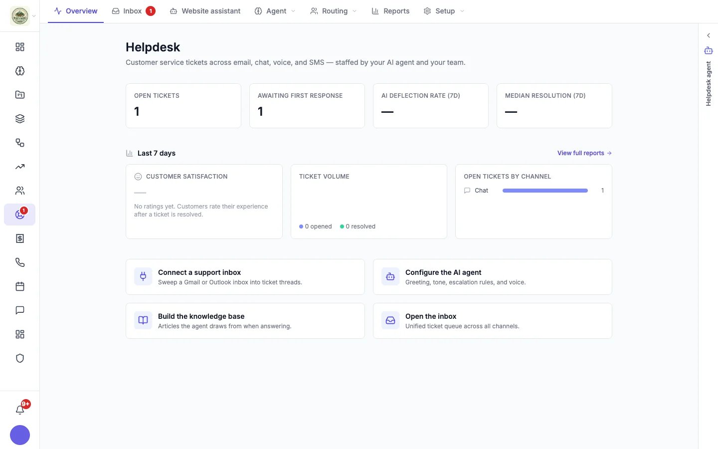
Task: Click the robot icon on Configure card
Action: pos(390,276)
